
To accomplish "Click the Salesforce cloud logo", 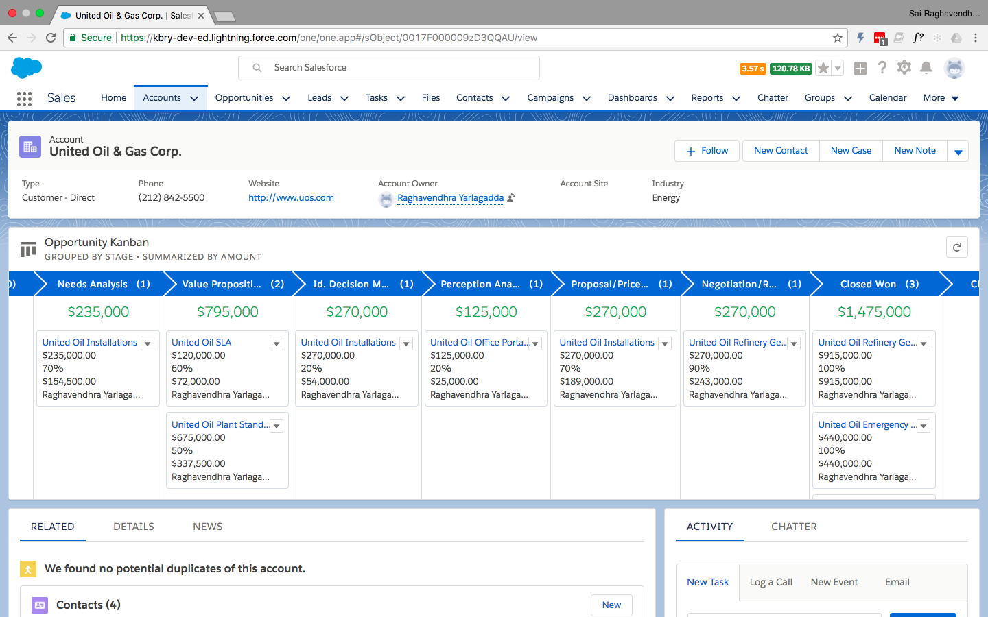I will [x=27, y=67].
